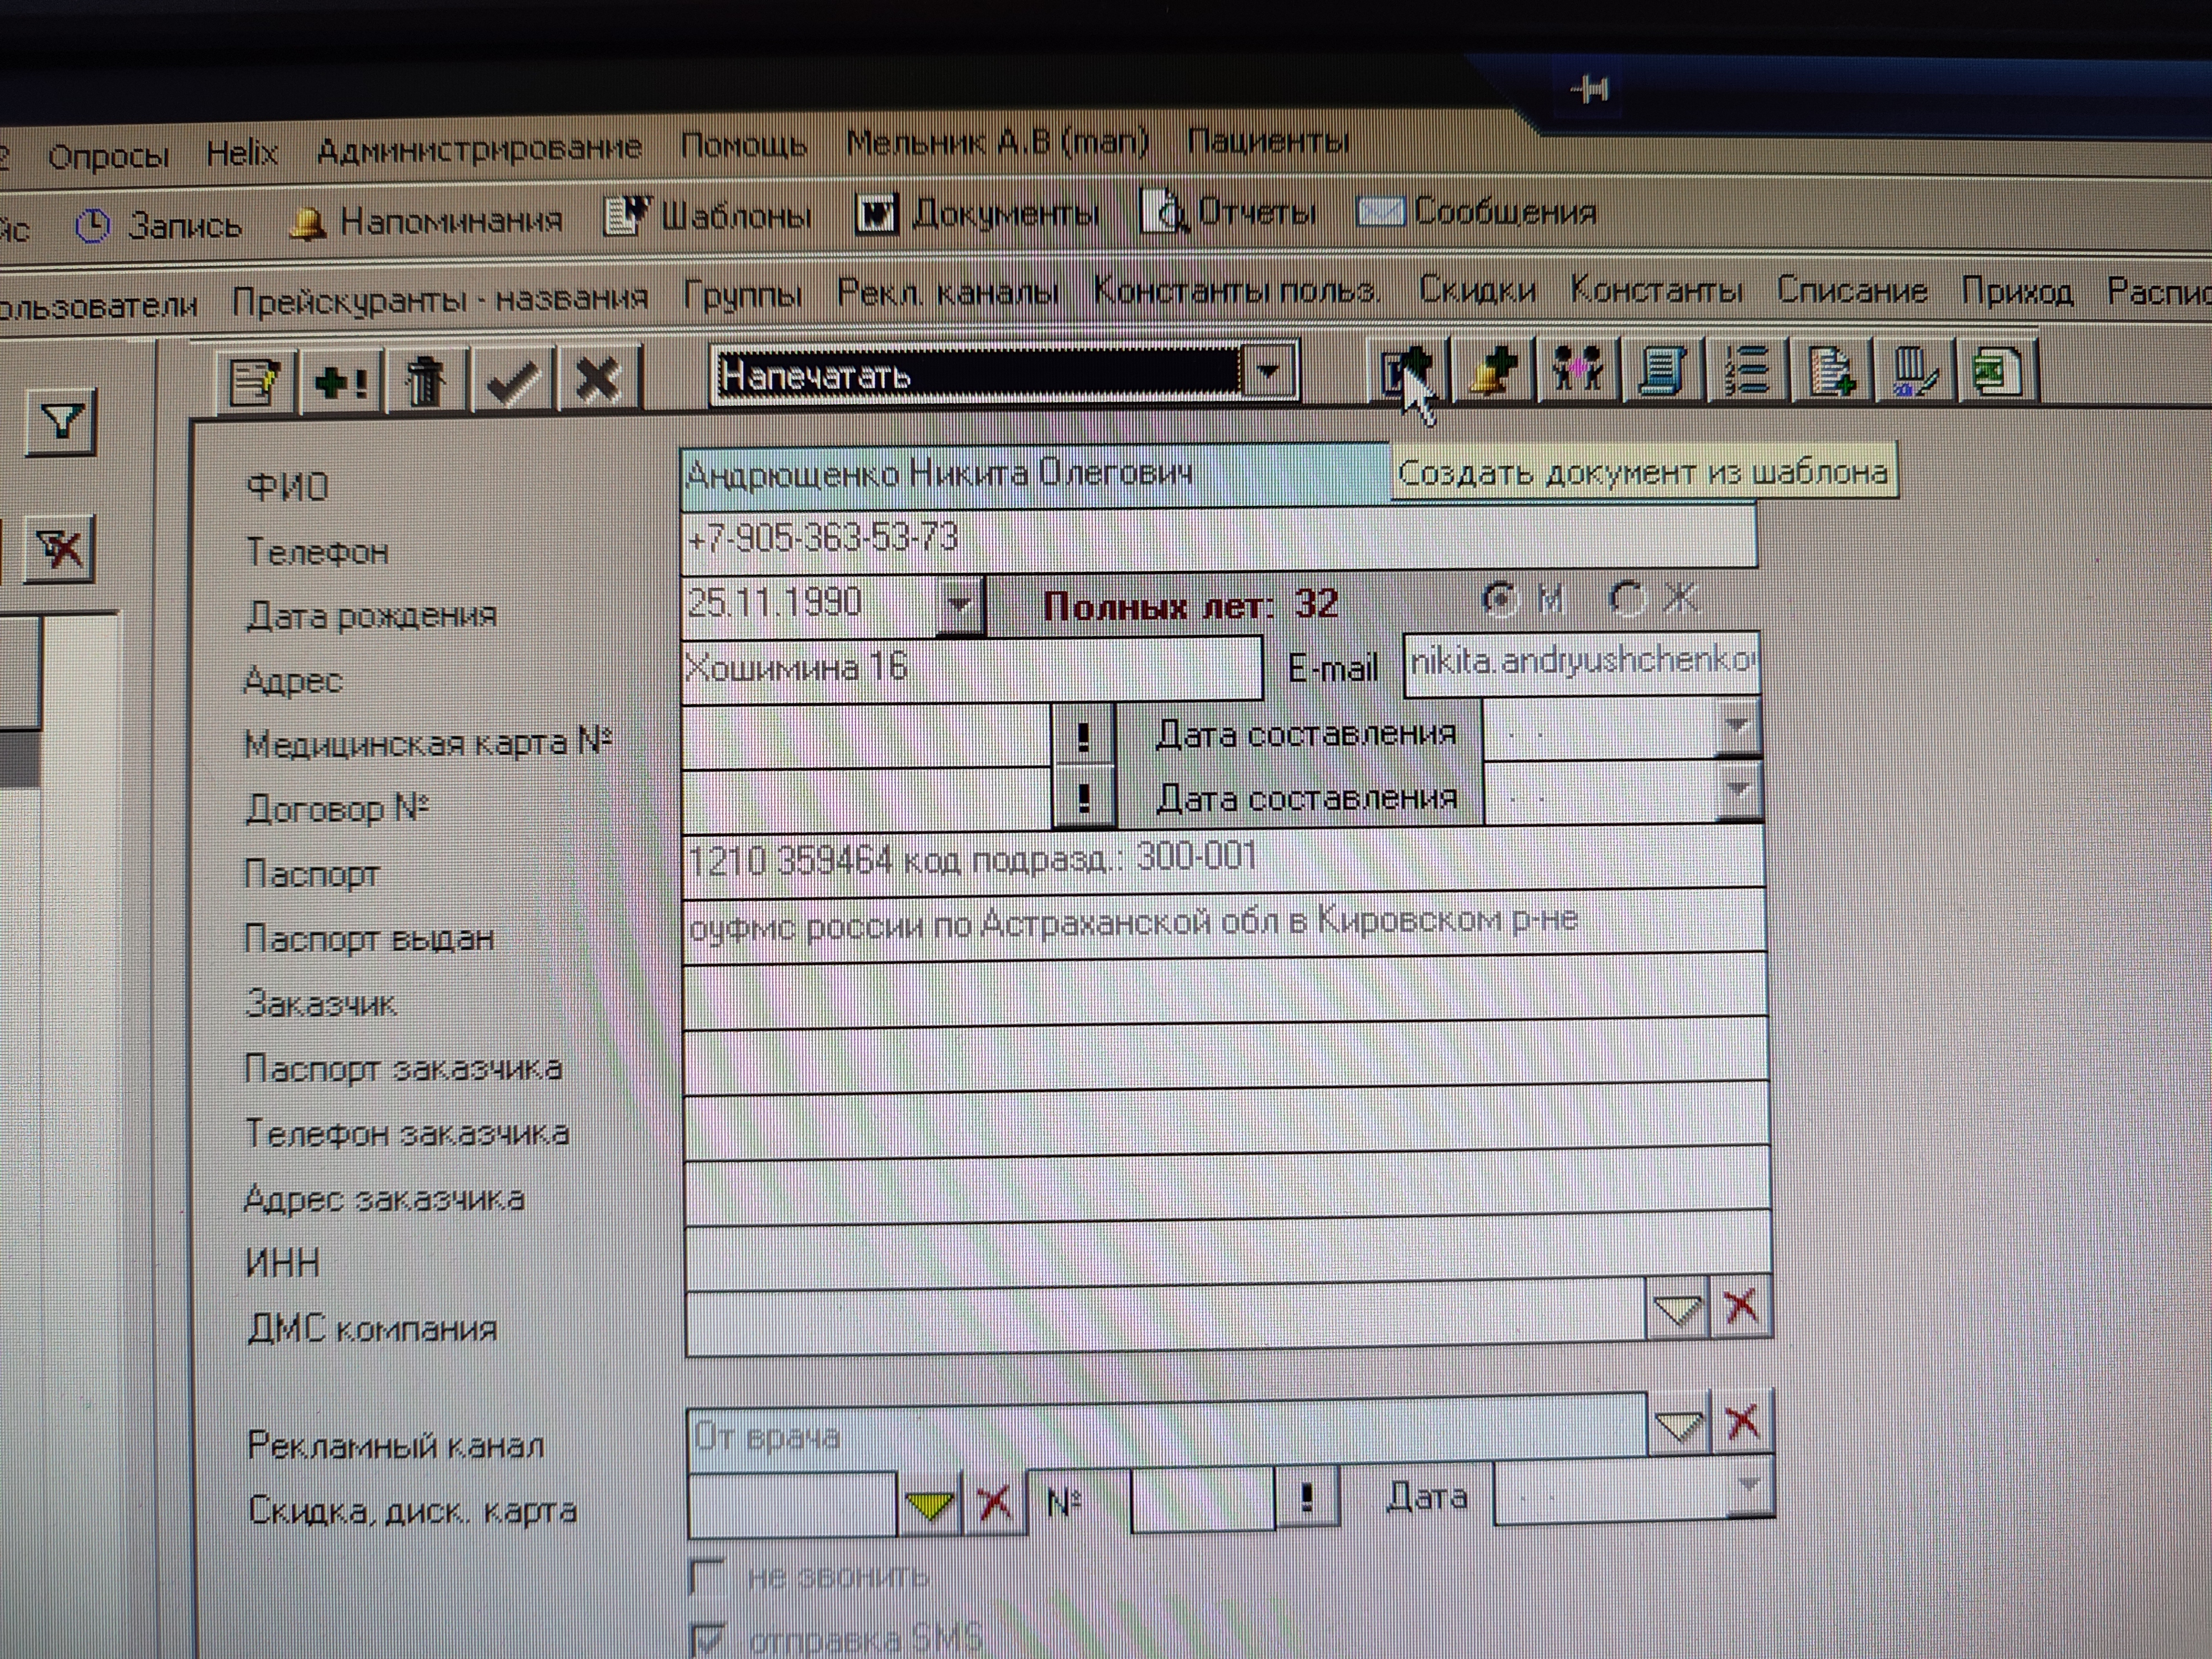The height and width of the screenshot is (1659, 2212).
Task: Click the trash can delete icon
Action: click(426, 380)
